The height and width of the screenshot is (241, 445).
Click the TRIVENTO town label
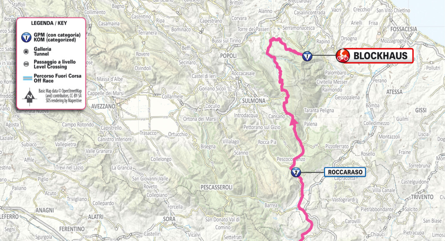(422, 197)
